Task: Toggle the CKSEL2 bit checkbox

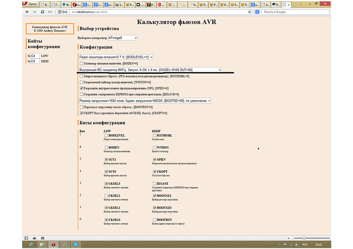Action: coord(106,196)
